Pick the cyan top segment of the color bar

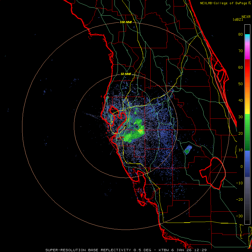pyautogui.click(x=247, y=37)
